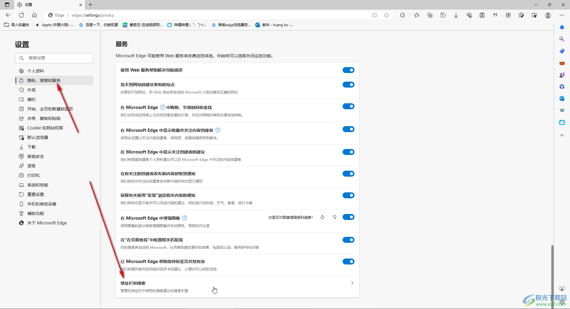Open 百度一下，你就知道 bookmark
This screenshot has width=570, height=309.
98,25
